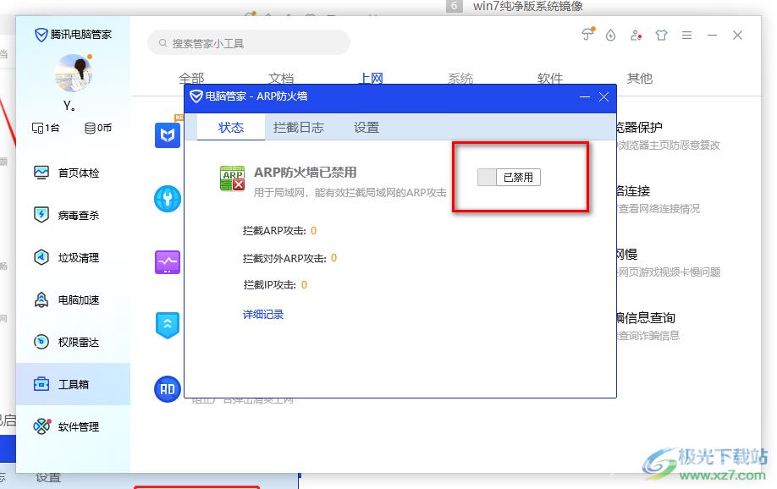Select the 全部 category tab
Image resolution: width=777 pixels, height=489 pixels.
click(x=191, y=79)
